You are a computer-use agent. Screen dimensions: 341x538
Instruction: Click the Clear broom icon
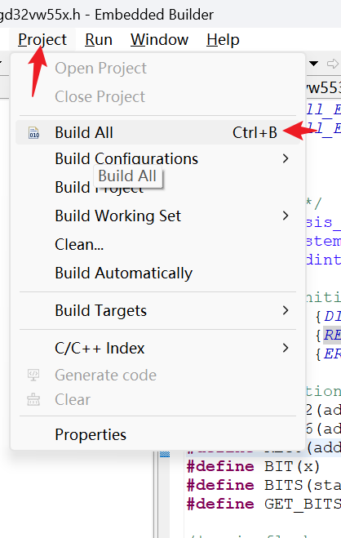33,399
